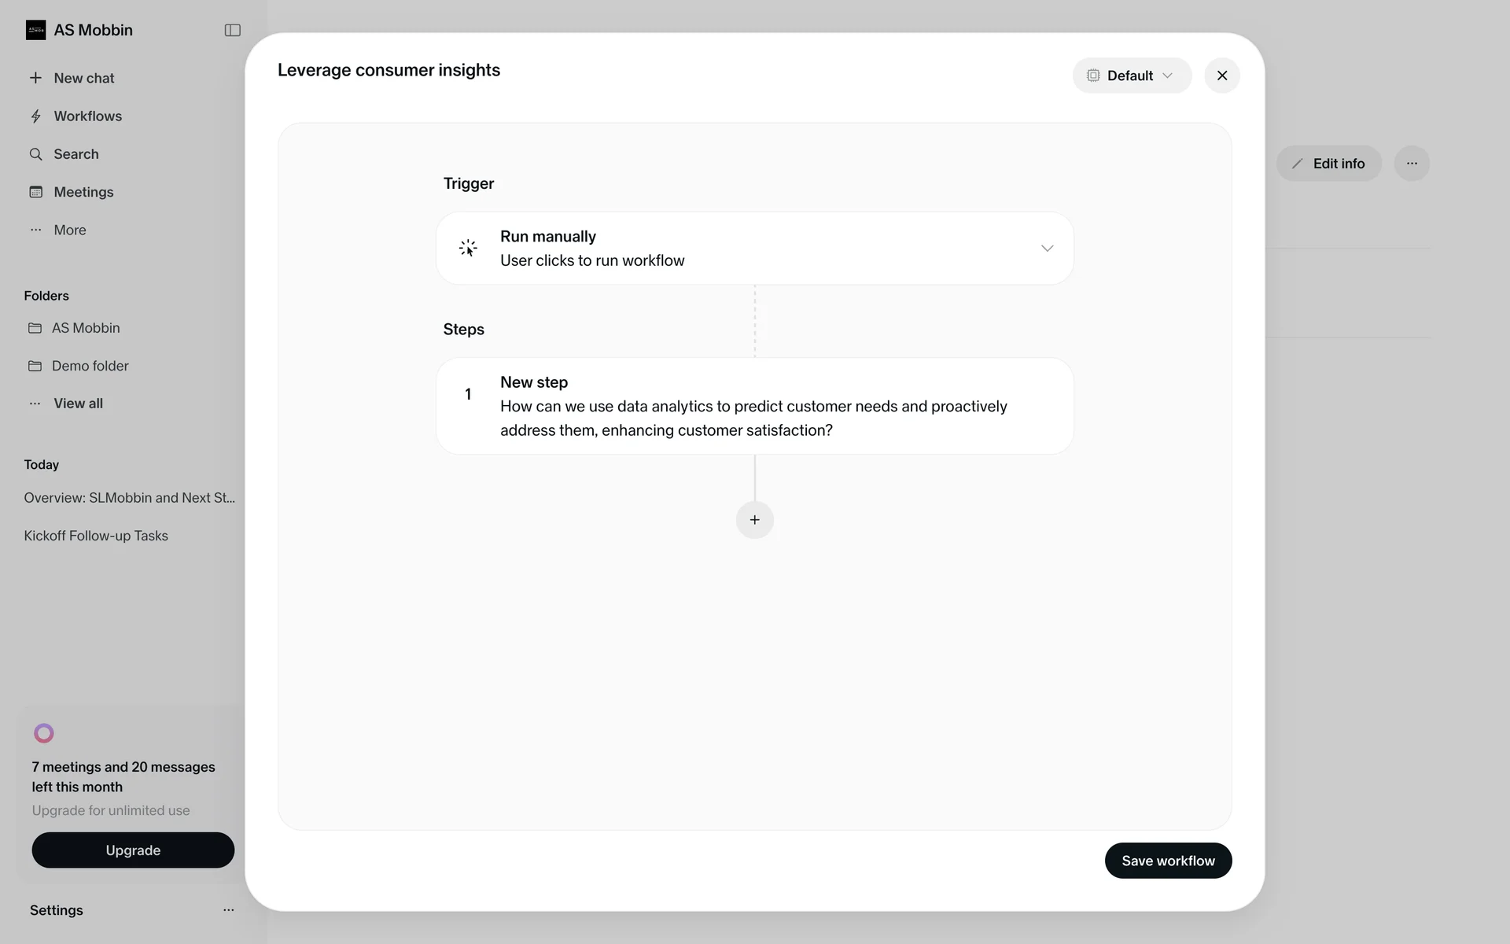1510x944 pixels.
Task: Open Settings three-dot options
Action: (x=228, y=910)
